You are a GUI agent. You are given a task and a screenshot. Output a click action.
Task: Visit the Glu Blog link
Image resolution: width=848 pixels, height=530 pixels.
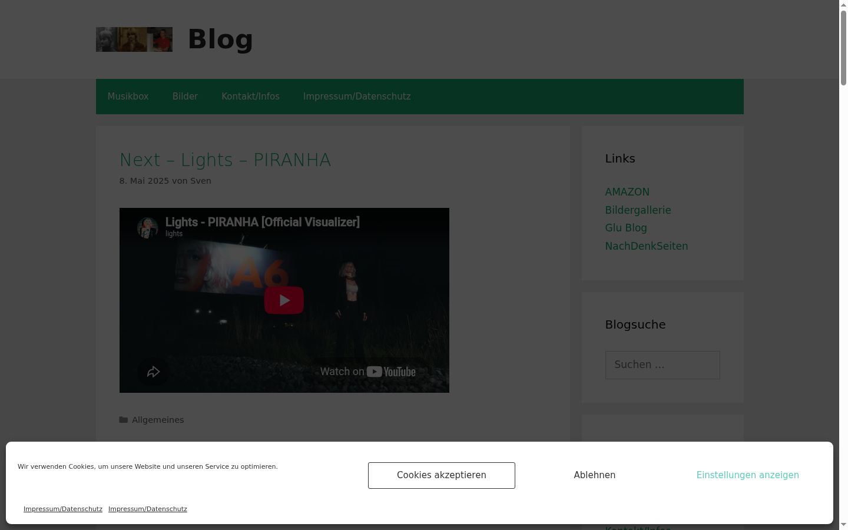tap(626, 228)
